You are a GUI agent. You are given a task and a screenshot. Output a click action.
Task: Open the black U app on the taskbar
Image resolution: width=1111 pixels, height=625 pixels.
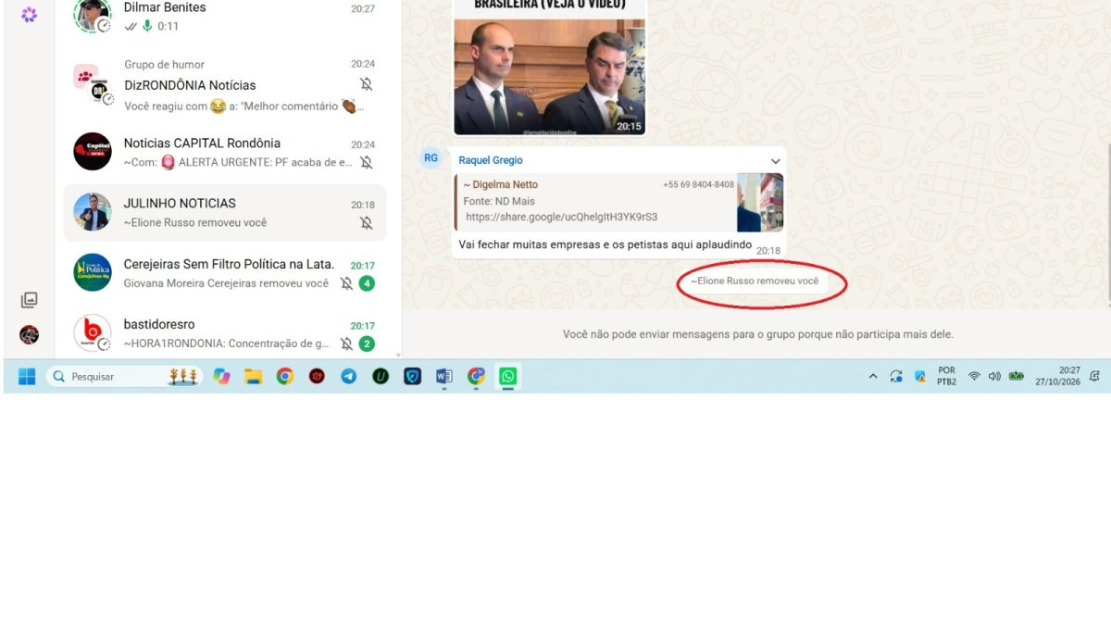click(x=381, y=376)
